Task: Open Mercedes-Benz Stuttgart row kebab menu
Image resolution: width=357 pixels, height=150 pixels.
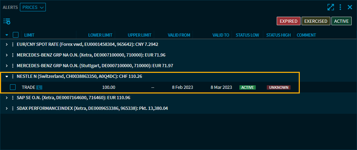Action: 13,66
